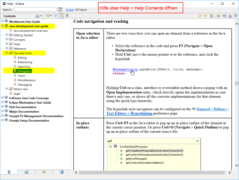Collapse Java development user guide node

tap(3, 26)
